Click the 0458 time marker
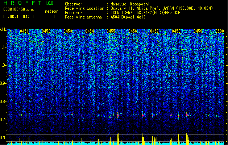This screenshot has height=145, width=228. [176, 31]
